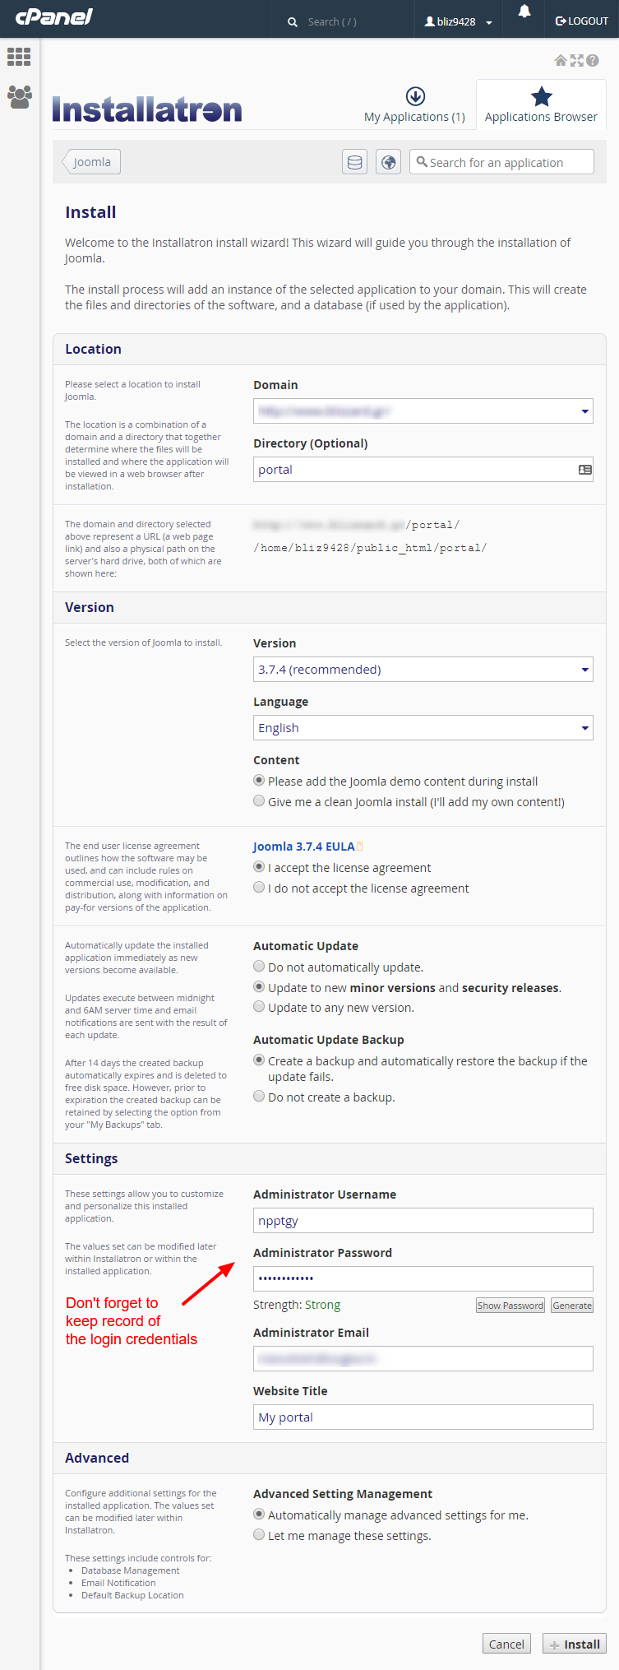
Task: Open the Joomla 3.7.4 EULA link
Action: tap(303, 847)
